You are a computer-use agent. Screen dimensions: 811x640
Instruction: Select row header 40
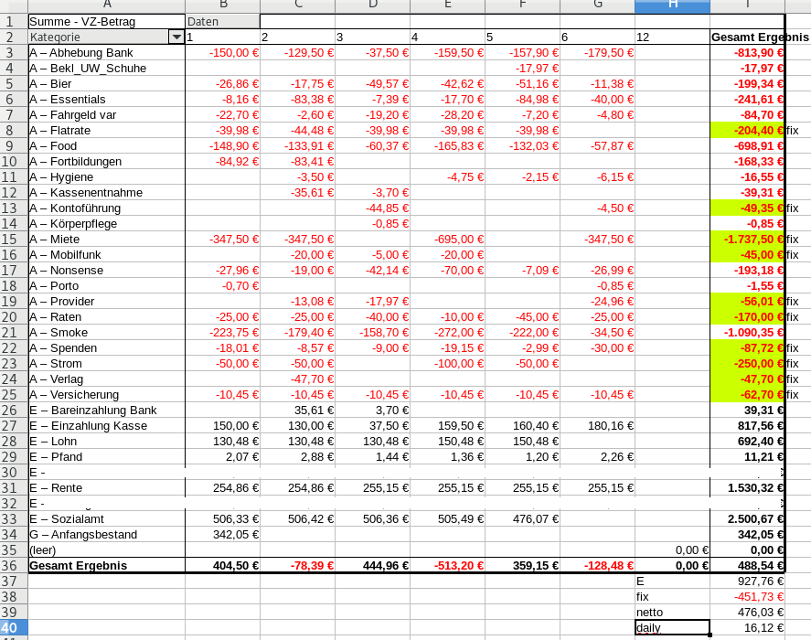14,628
